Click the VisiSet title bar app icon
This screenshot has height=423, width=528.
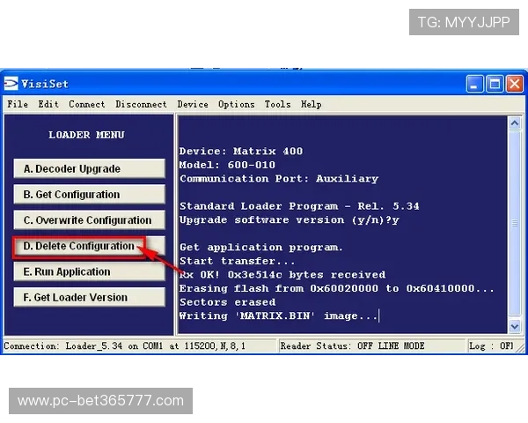click(x=11, y=84)
